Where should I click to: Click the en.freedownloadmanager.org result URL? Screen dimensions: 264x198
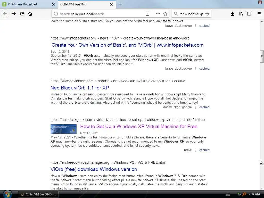click(x=108, y=162)
